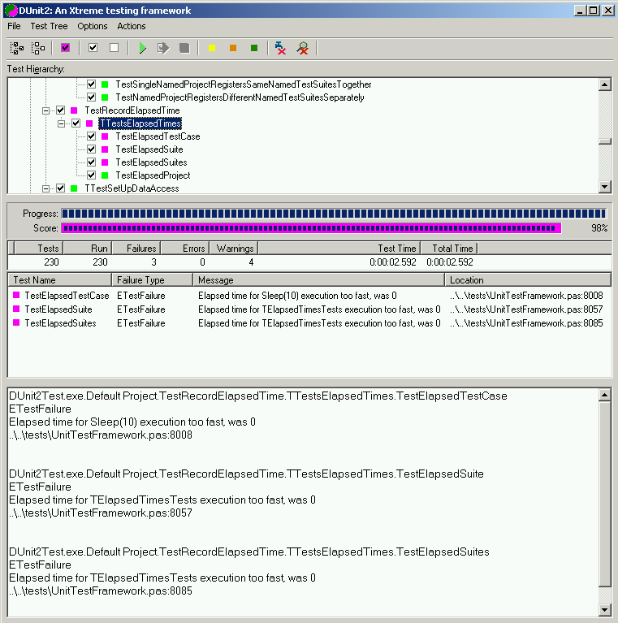618x623 pixels.
Task: Disable the TestElapsedTestCase checkbox
Action: [91, 136]
